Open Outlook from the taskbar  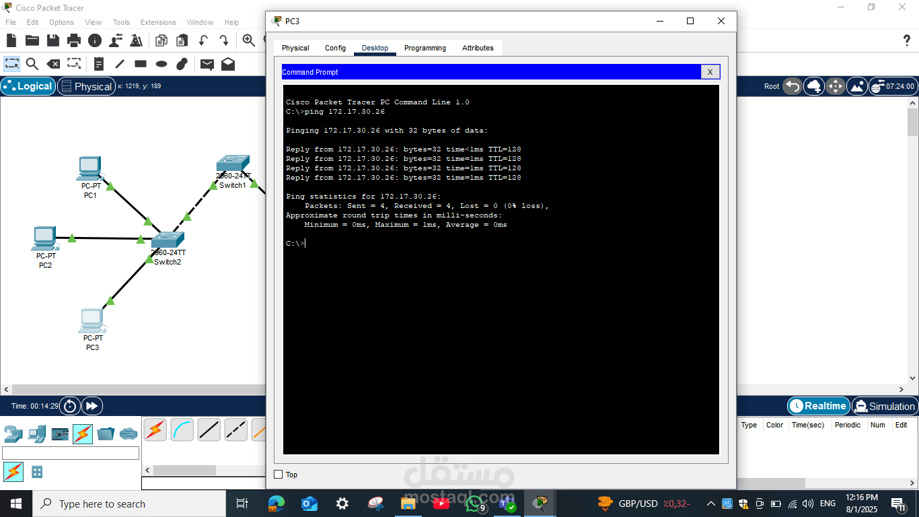click(x=309, y=504)
